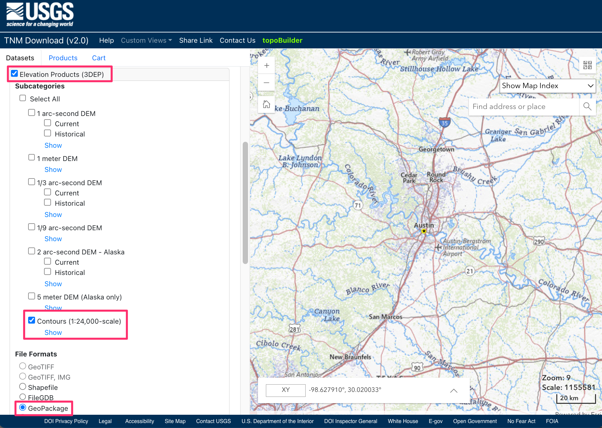Click the topoBuilder link
The width and height of the screenshot is (602, 428).
(282, 40)
